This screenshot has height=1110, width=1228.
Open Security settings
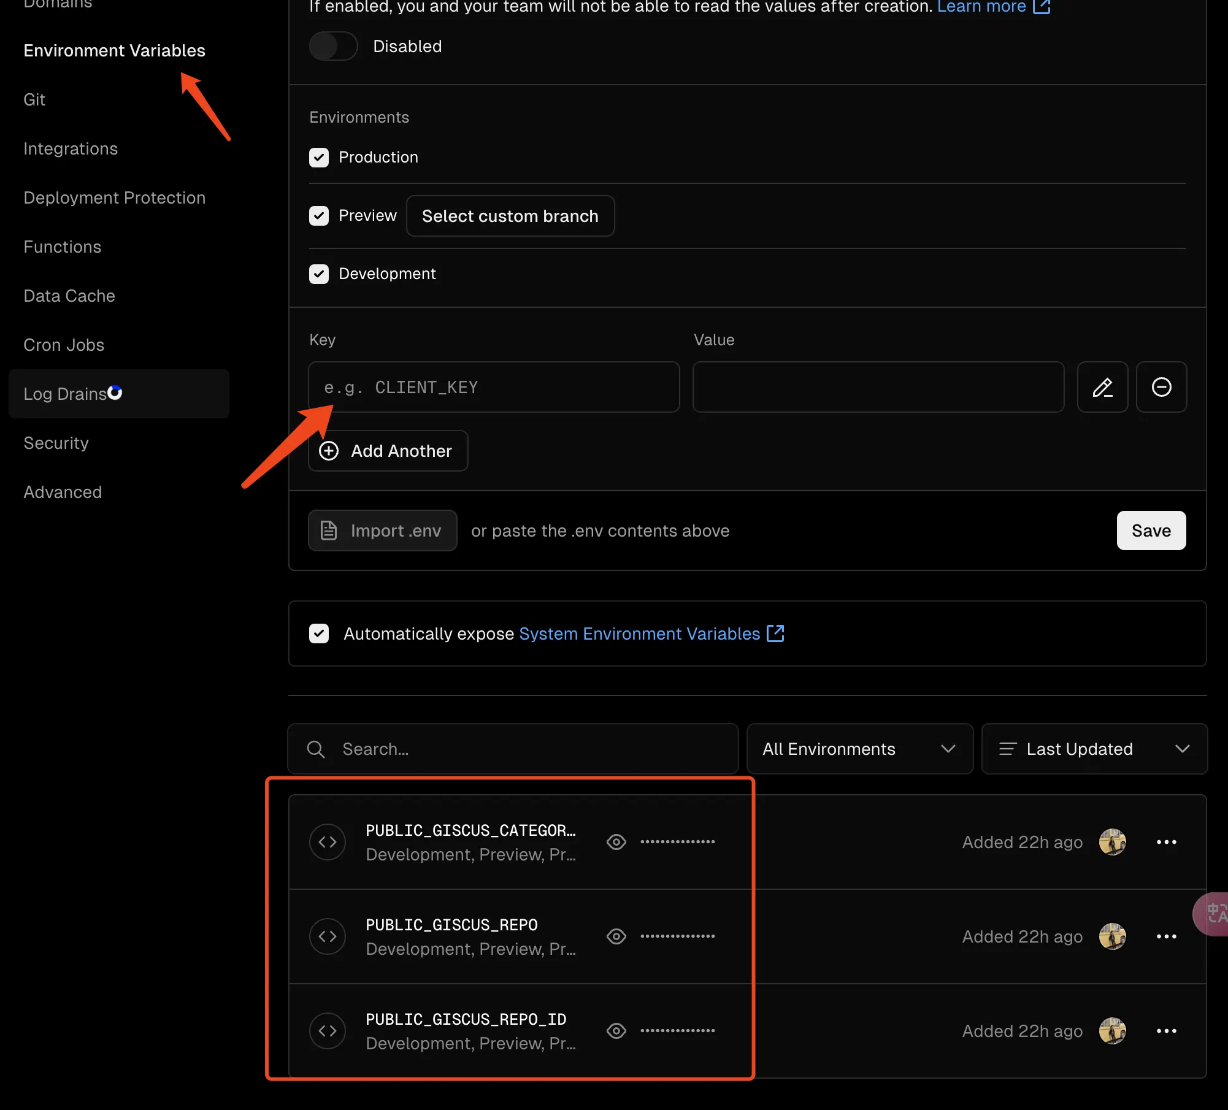tap(56, 443)
